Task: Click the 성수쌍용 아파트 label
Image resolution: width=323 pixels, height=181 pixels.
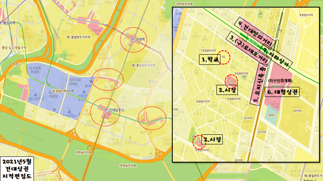Action: [x=36, y=70]
